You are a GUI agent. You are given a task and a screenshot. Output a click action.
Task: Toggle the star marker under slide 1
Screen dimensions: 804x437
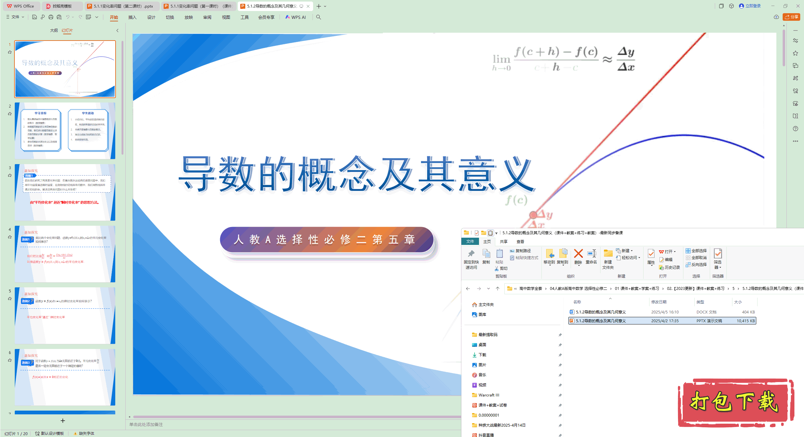pos(10,52)
